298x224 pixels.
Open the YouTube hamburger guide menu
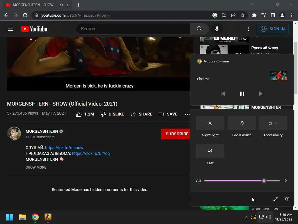10,29
